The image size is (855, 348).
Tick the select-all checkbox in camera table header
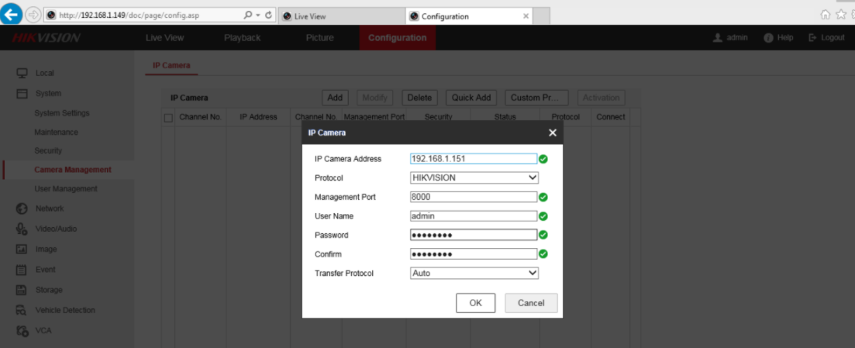point(168,118)
